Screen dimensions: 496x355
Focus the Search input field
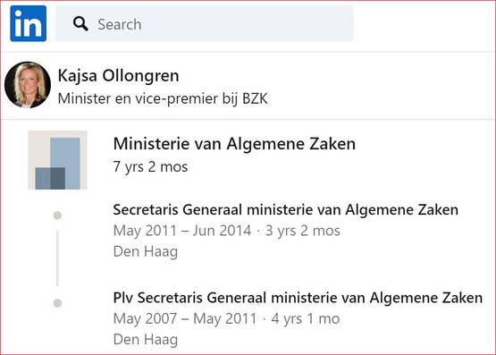point(205,23)
